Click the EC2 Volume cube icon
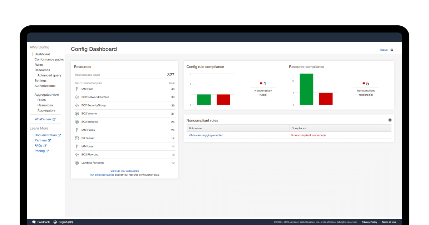Viewport: 429px width, 225px height. click(77, 113)
